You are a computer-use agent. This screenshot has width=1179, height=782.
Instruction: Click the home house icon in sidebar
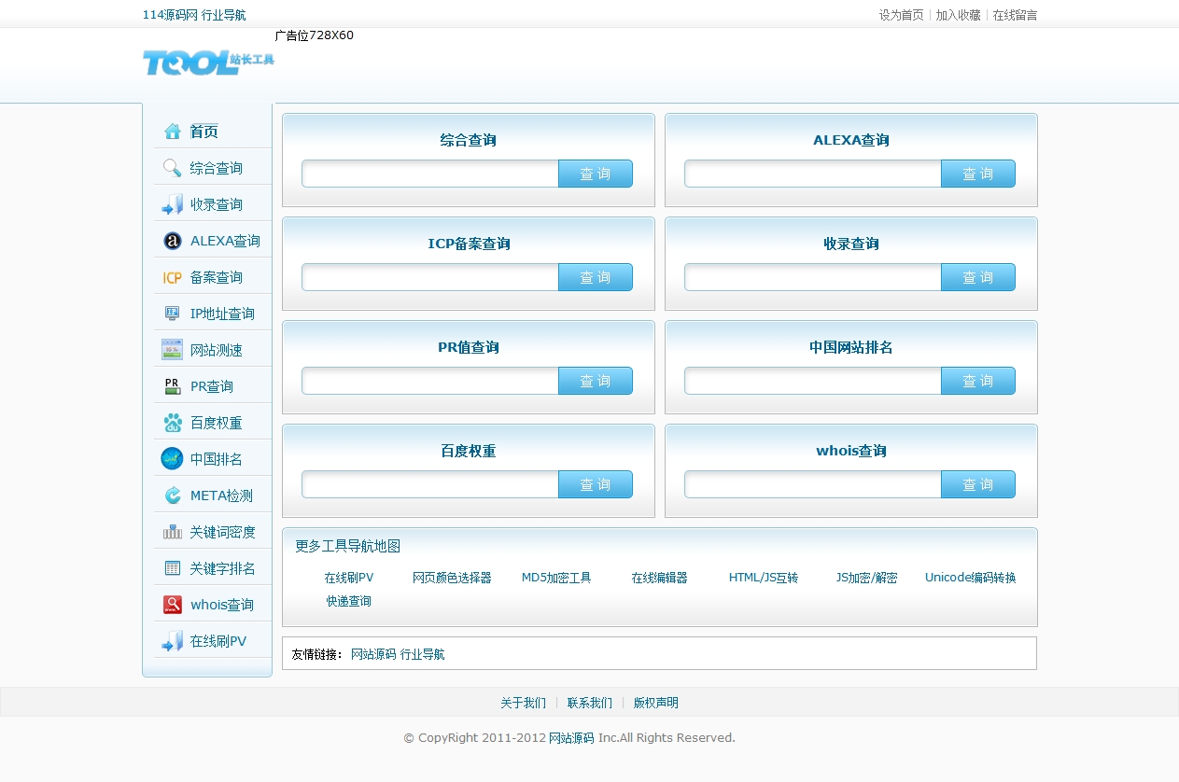pos(173,132)
